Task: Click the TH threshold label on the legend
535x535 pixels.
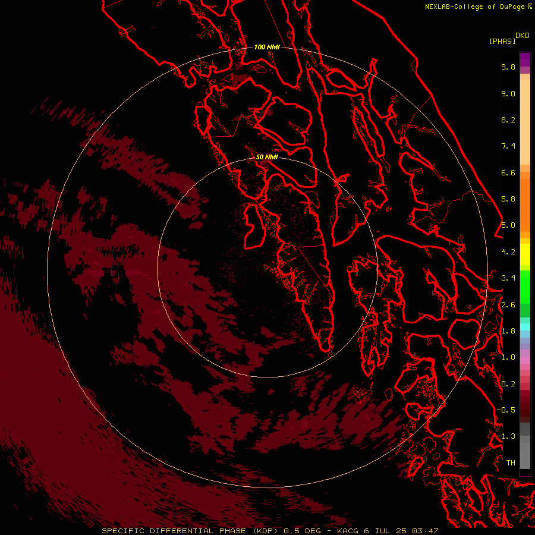Action: pos(511,463)
